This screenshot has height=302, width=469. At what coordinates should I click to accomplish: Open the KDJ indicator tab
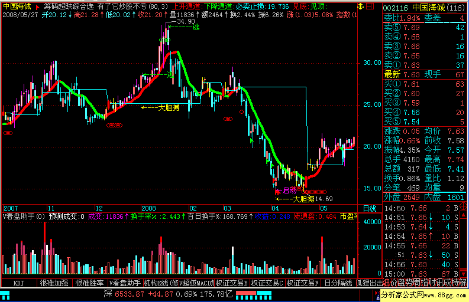pos(19,283)
